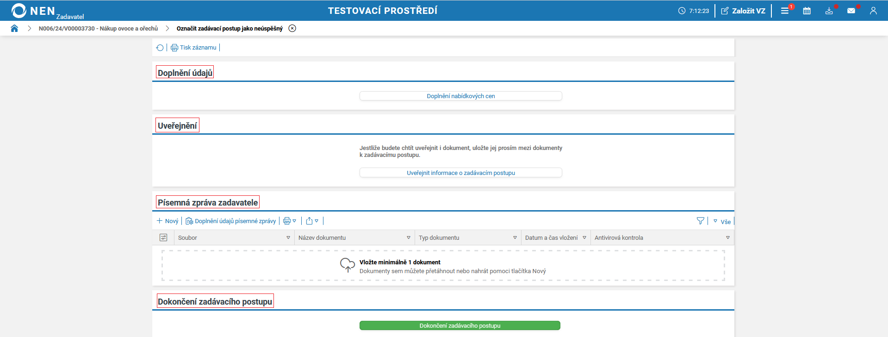Screen dimensions: 888x337
Task: Click Uveřejnit informace o zadávacím postupu
Action: (461, 173)
